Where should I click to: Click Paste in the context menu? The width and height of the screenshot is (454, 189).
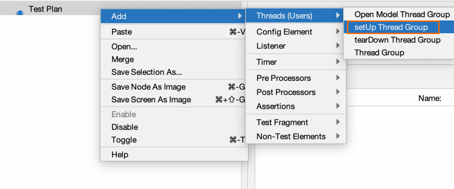(x=121, y=32)
